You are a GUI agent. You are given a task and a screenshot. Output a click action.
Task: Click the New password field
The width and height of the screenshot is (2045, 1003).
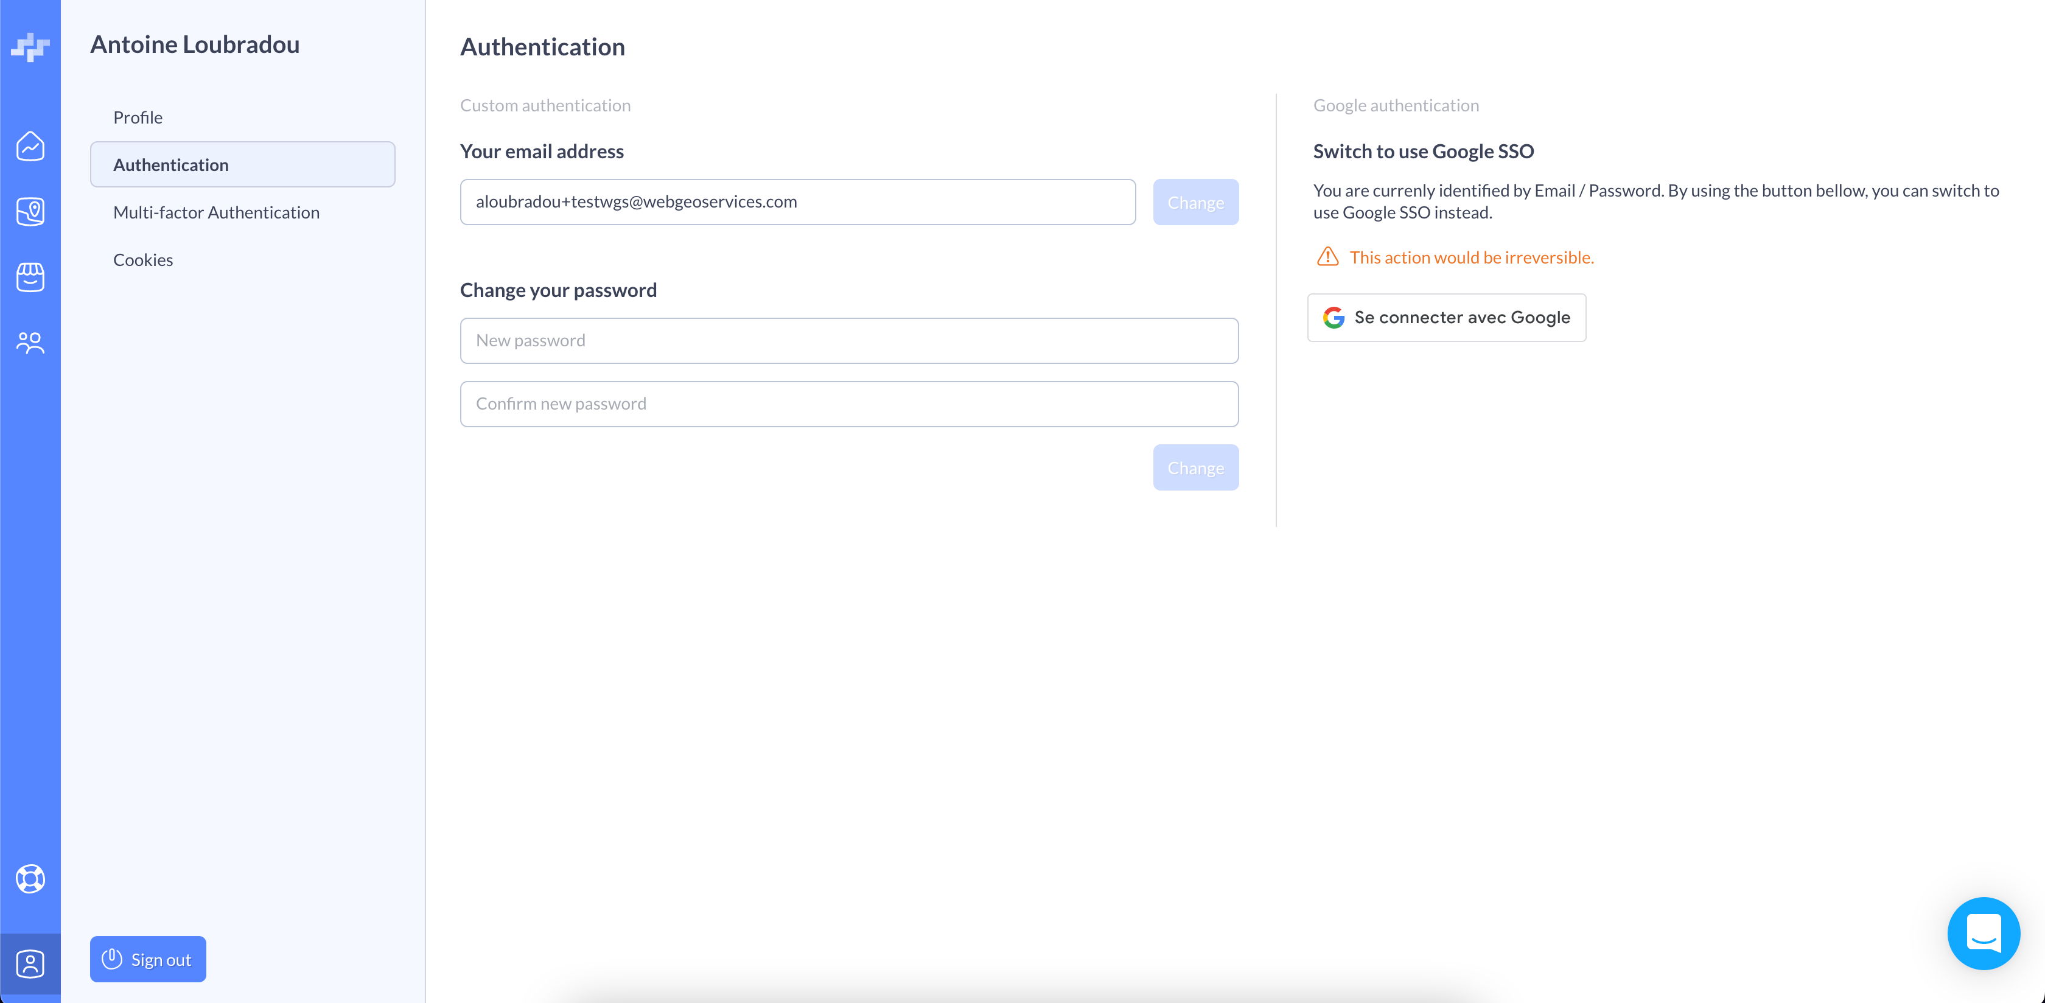click(848, 341)
